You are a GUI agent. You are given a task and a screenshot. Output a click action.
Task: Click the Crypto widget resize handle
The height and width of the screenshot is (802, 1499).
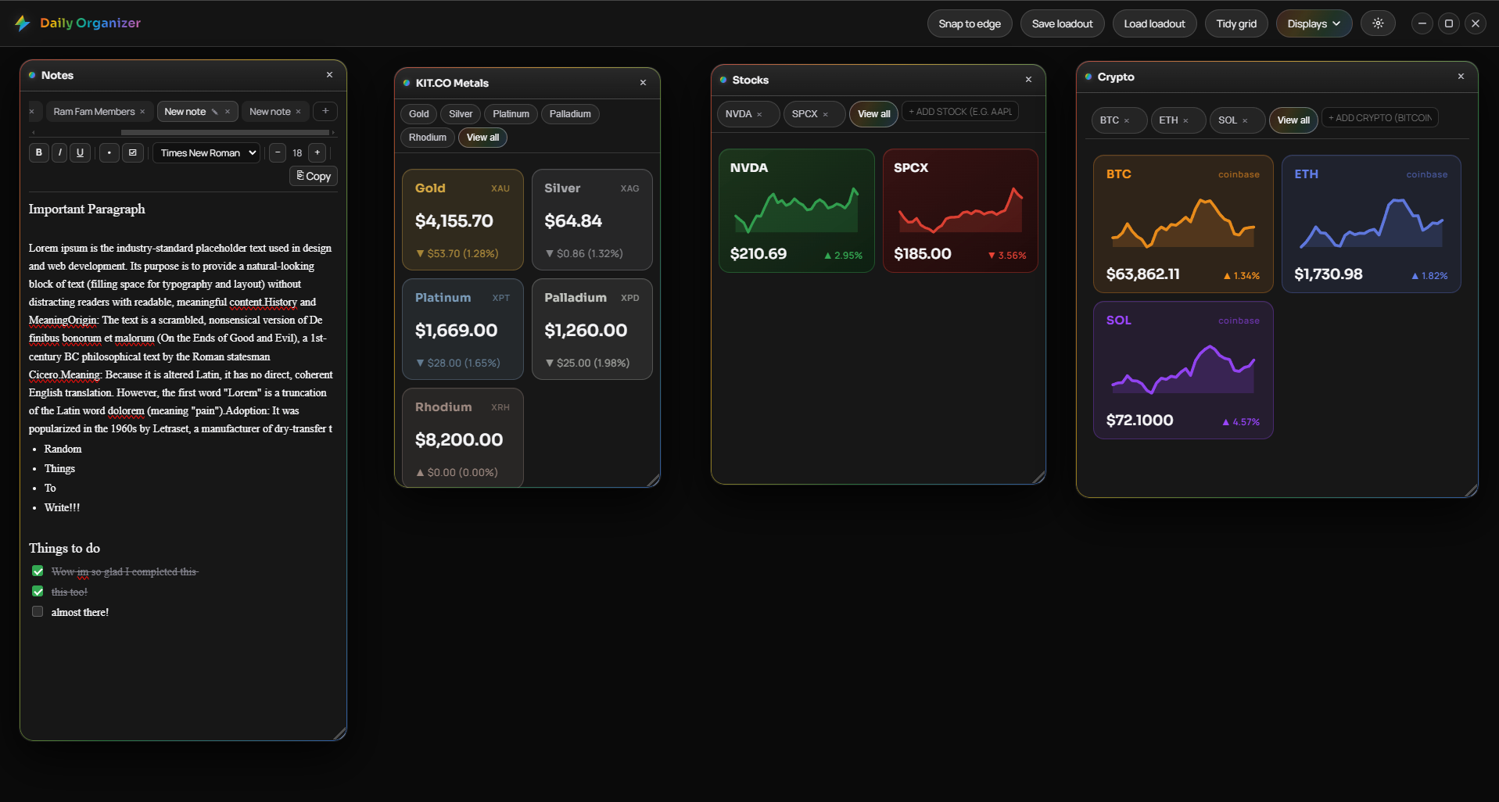click(1471, 490)
